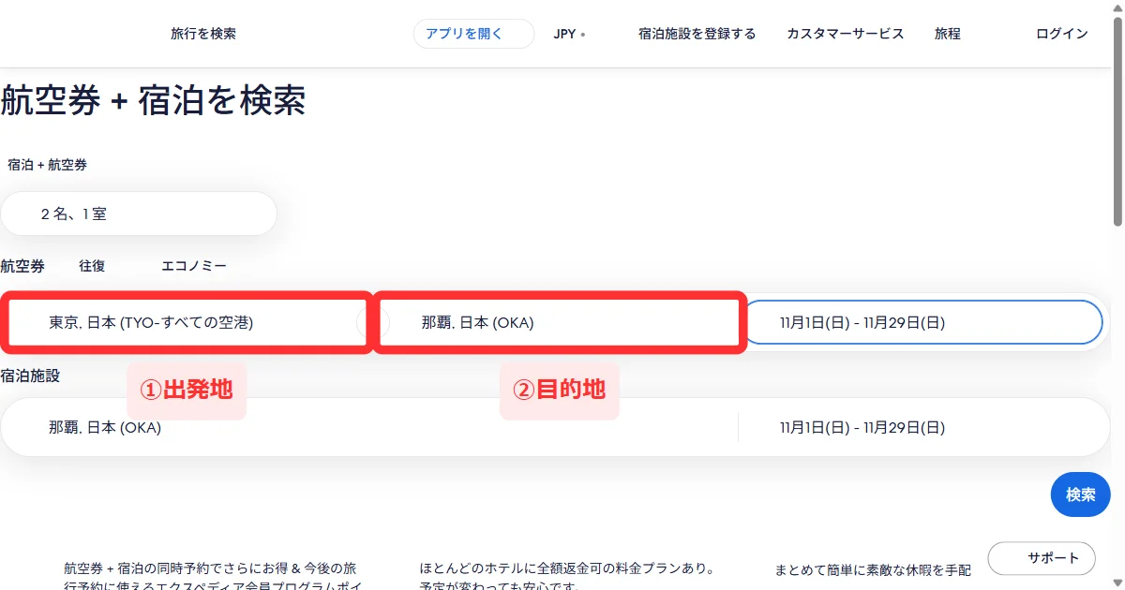Open the 2 名、1 室 travelers field
This screenshot has width=1125, height=590.
click(x=139, y=214)
